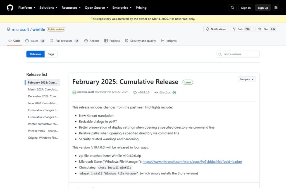Select March 2024 release in the list
This screenshot has width=286, height=188.
(43, 90)
